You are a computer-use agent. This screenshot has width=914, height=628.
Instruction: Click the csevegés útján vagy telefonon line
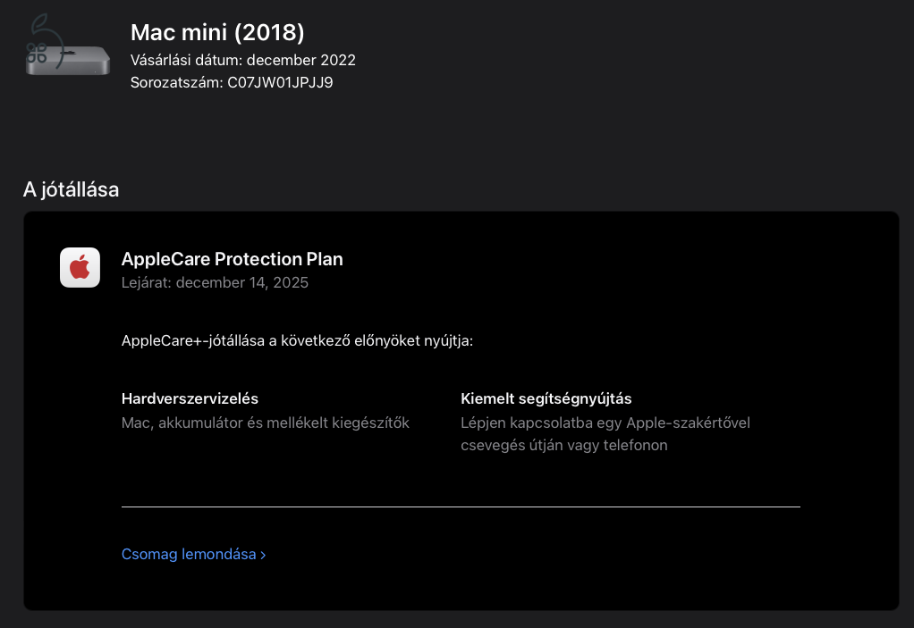[563, 445]
